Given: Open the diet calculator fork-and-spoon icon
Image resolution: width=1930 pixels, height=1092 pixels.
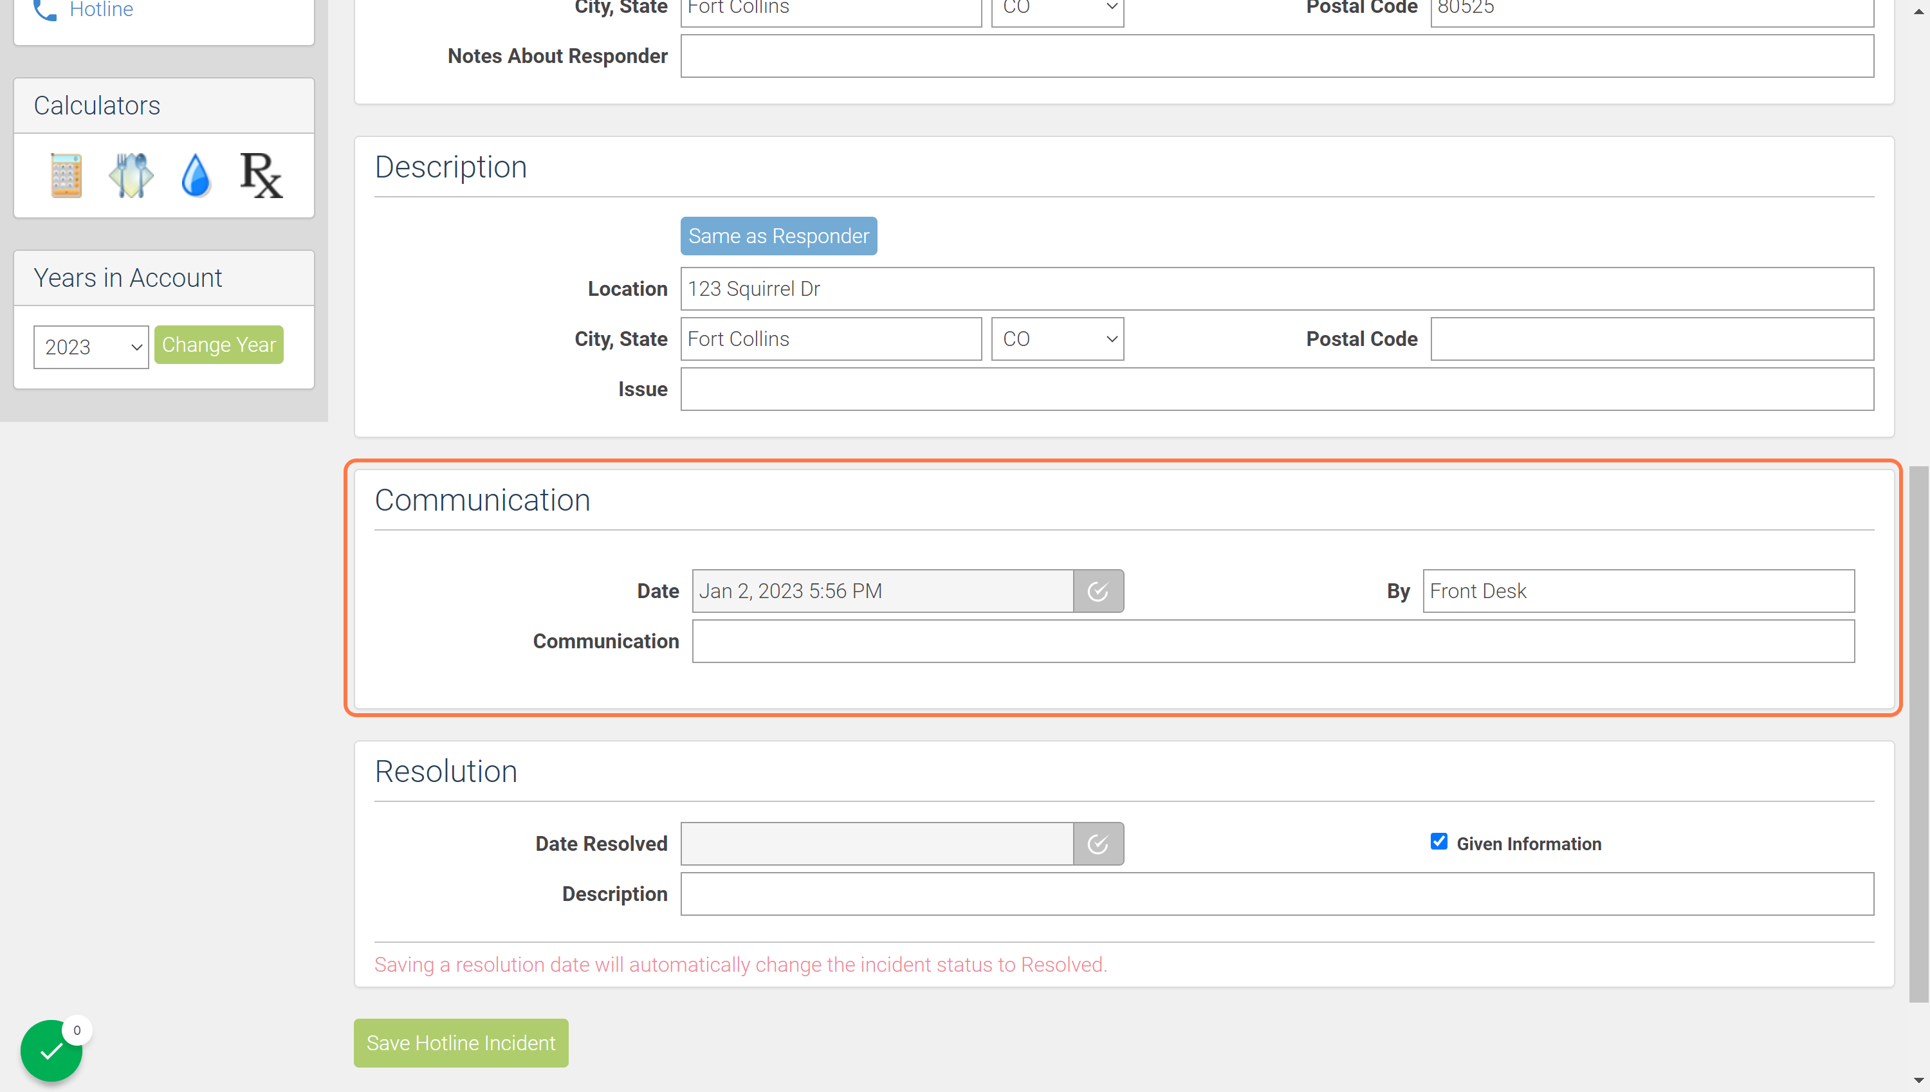Looking at the screenshot, I should pyautogui.click(x=131, y=175).
